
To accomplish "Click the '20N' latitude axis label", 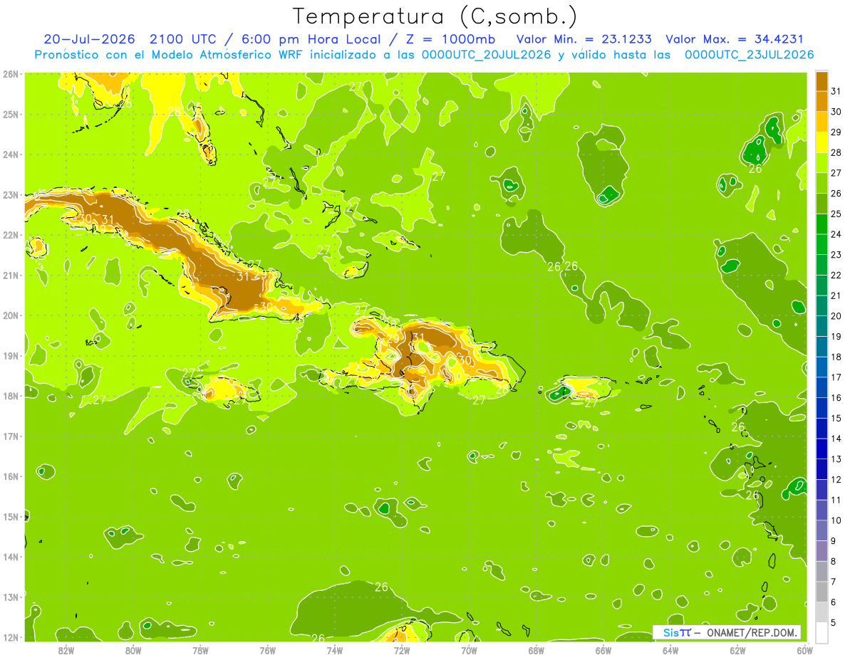I will click(10, 315).
